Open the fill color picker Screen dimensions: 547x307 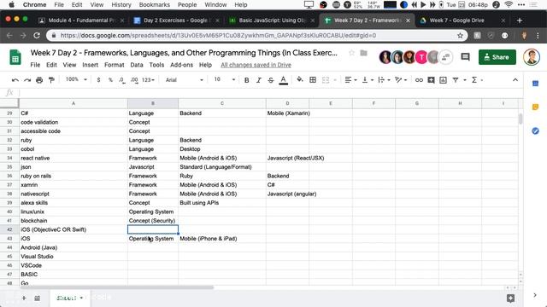pyautogui.click(x=300, y=80)
